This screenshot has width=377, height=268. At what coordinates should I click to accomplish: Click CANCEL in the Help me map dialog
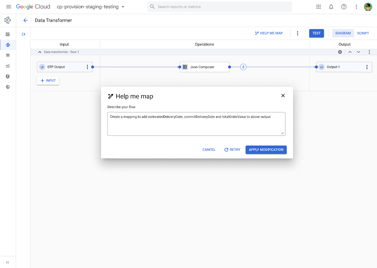coord(209,149)
